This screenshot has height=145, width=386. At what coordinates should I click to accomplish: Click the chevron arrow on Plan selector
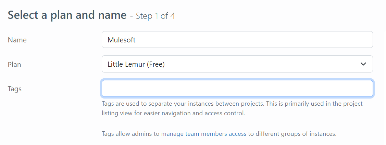tap(363, 64)
